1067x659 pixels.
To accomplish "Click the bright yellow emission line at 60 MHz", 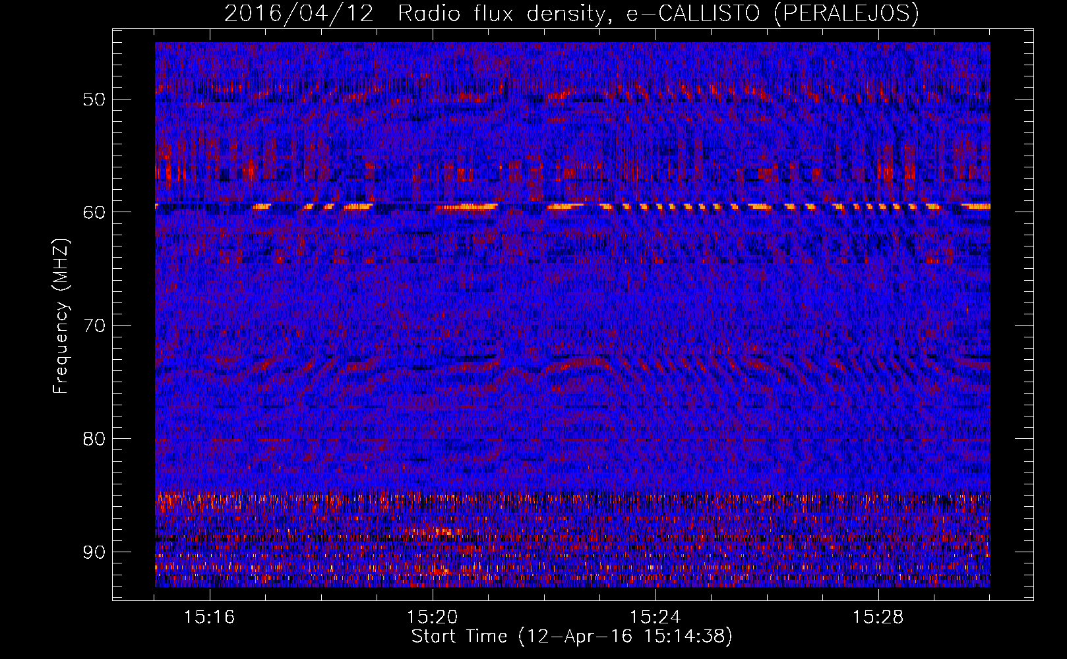I will [572, 206].
